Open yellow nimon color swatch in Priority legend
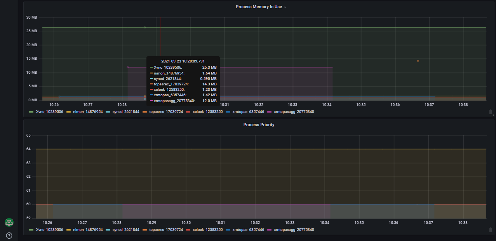This screenshot has height=241, width=496. 68,230
